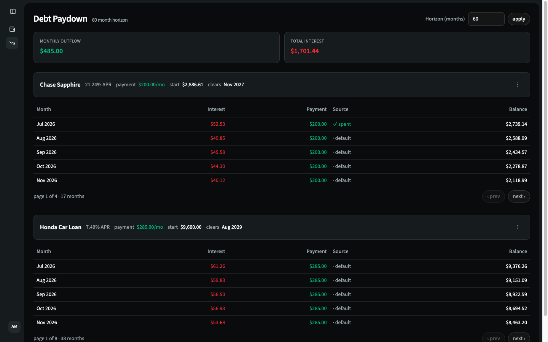Click the start balance $9,600.00
The image size is (548, 342).
pyautogui.click(x=191, y=227)
